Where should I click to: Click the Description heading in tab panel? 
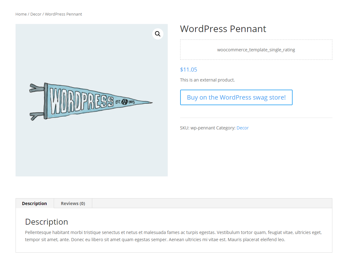click(47, 222)
